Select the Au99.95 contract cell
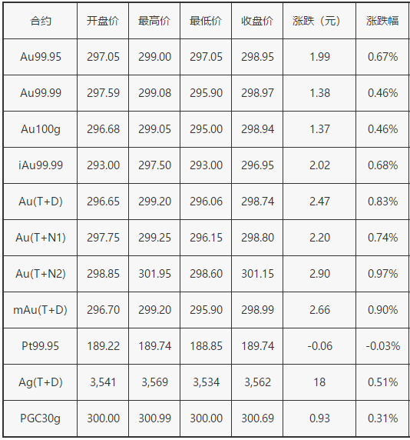This screenshot has height=440, width=410. (41, 57)
